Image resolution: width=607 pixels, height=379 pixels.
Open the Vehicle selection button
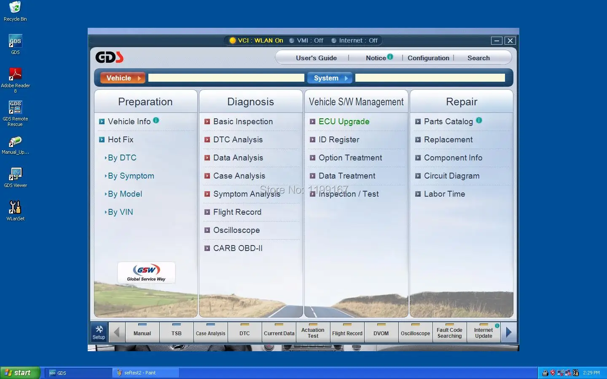[x=123, y=78]
